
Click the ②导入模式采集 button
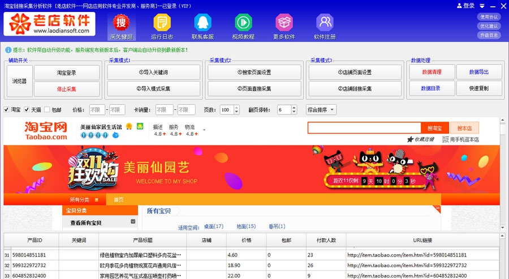pos(153,89)
